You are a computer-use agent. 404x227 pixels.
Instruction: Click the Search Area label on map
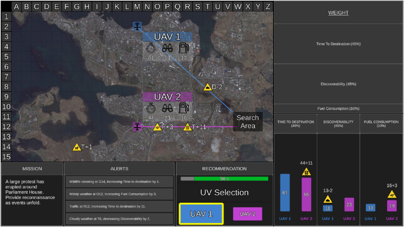coord(247,122)
